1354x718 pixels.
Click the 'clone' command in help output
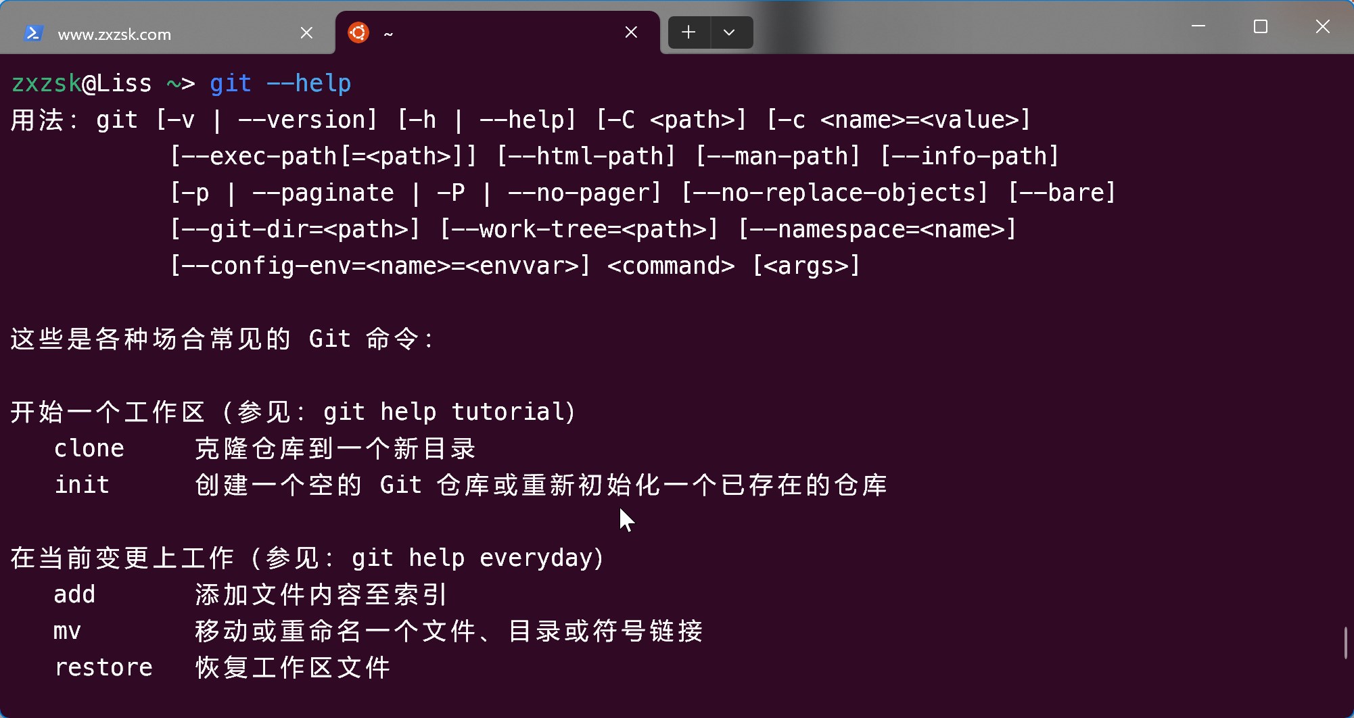89,449
